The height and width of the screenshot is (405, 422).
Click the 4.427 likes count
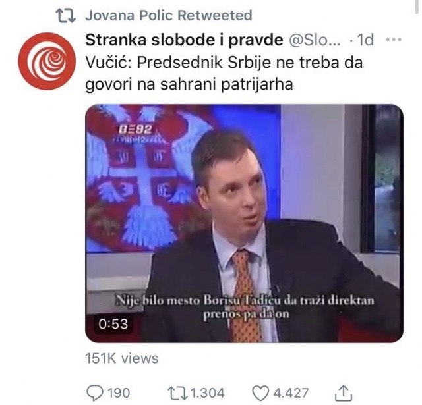click(291, 393)
